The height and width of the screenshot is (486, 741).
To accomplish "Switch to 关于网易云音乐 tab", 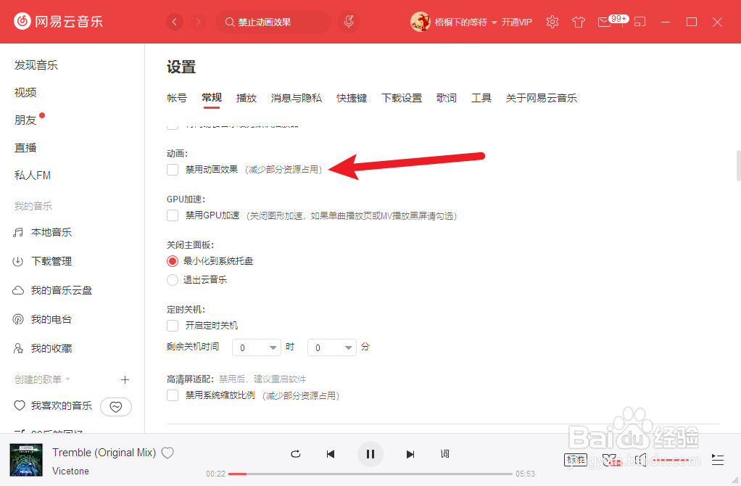I will pos(542,98).
